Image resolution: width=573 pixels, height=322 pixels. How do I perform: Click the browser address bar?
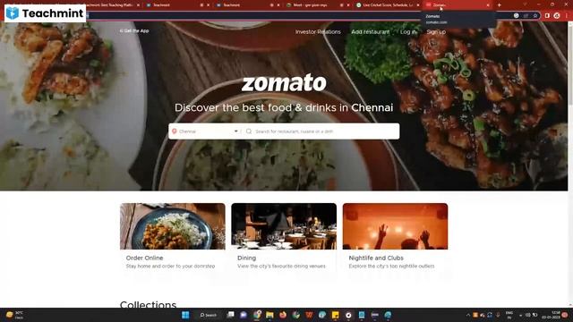[x=293, y=16]
